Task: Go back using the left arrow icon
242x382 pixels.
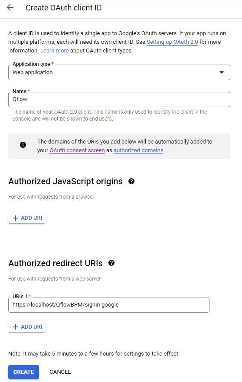Action: point(10,7)
